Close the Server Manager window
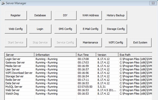Screen dimensions: 158x100 pyautogui.click(x=153, y=3)
